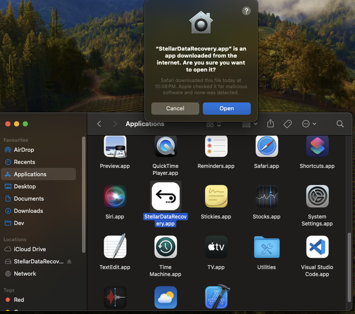
Task: Select TV.app icon
Action: [216, 247]
